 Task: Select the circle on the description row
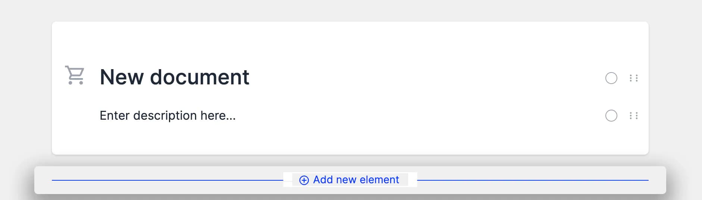(x=611, y=116)
